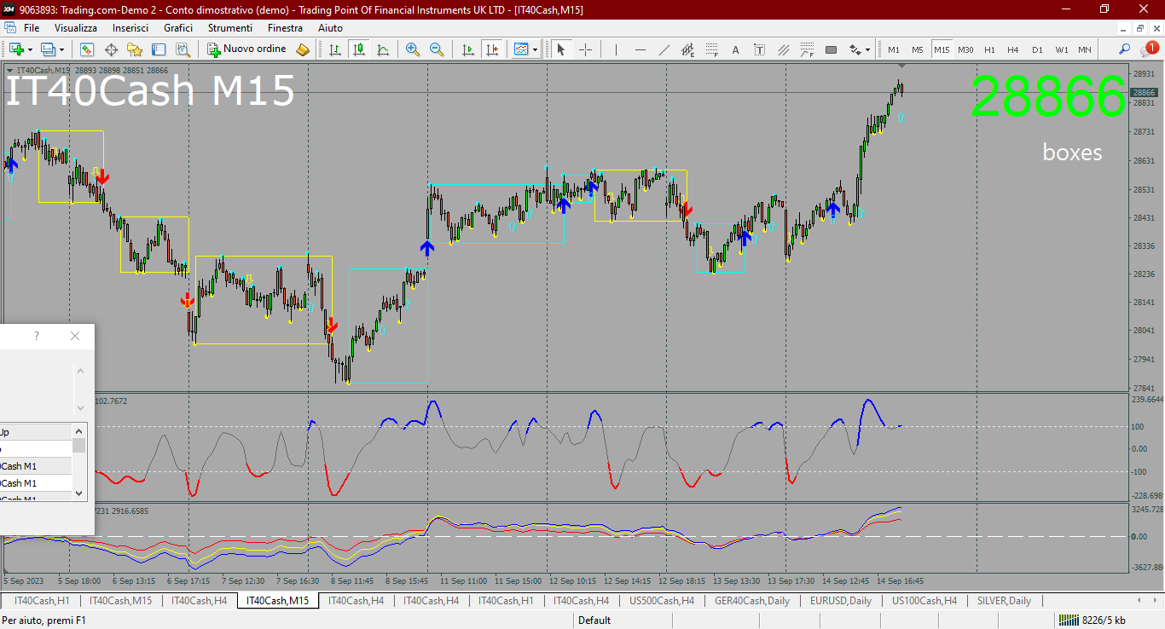Open the Strumenti menu
Screen dimensions: 1165x629
[x=230, y=27]
